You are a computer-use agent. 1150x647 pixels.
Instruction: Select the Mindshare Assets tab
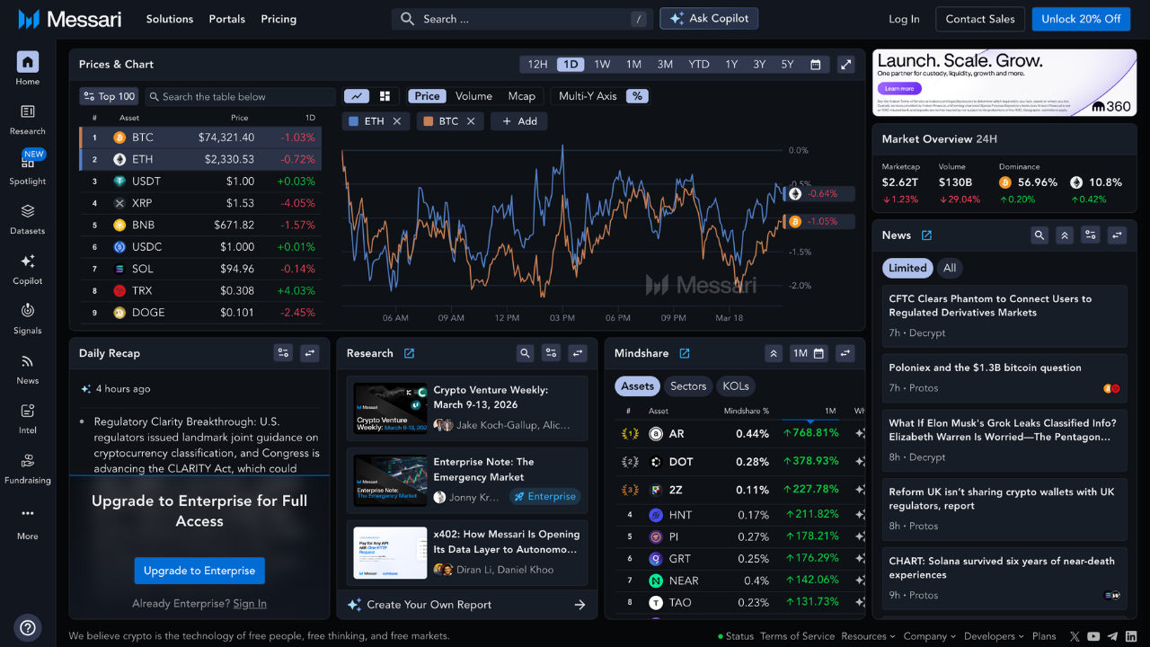tap(638, 386)
